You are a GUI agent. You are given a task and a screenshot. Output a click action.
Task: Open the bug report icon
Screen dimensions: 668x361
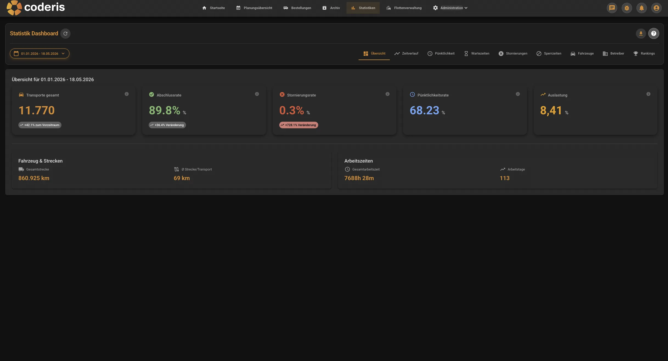[x=627, y=8]
